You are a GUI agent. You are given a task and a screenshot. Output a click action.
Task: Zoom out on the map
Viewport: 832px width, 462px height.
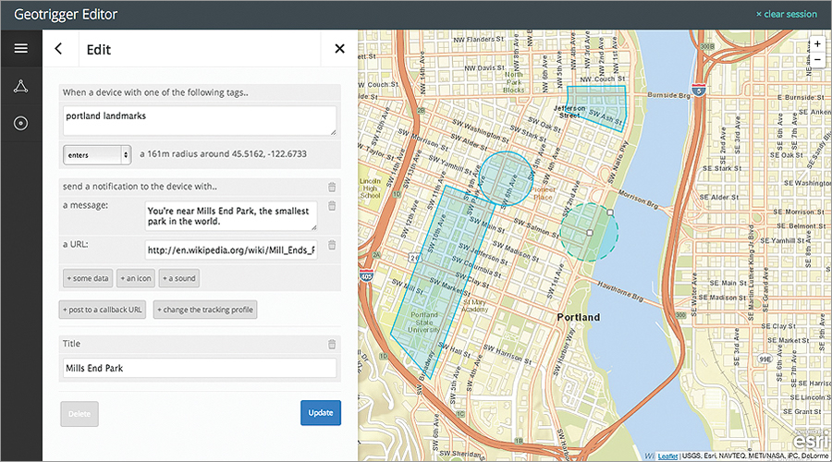[816, 60]
